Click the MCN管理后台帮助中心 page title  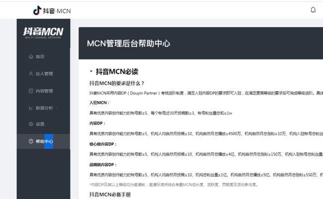(x=129, y=43)
